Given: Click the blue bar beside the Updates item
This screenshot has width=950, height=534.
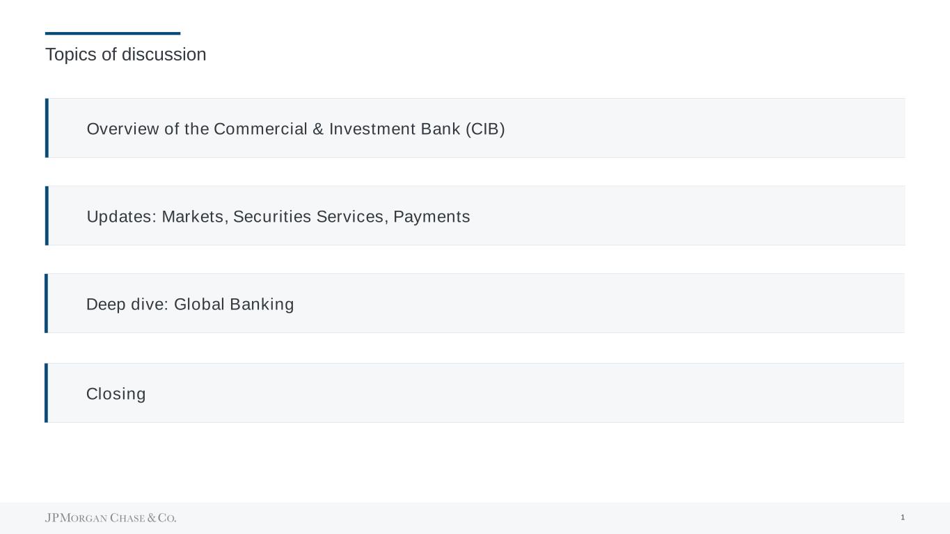Looking at the screenshot, I should coord(47,216).
